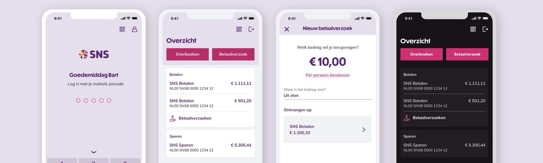
Task: Edit the 'Uit eten' description field
Action: coord(327,95)
